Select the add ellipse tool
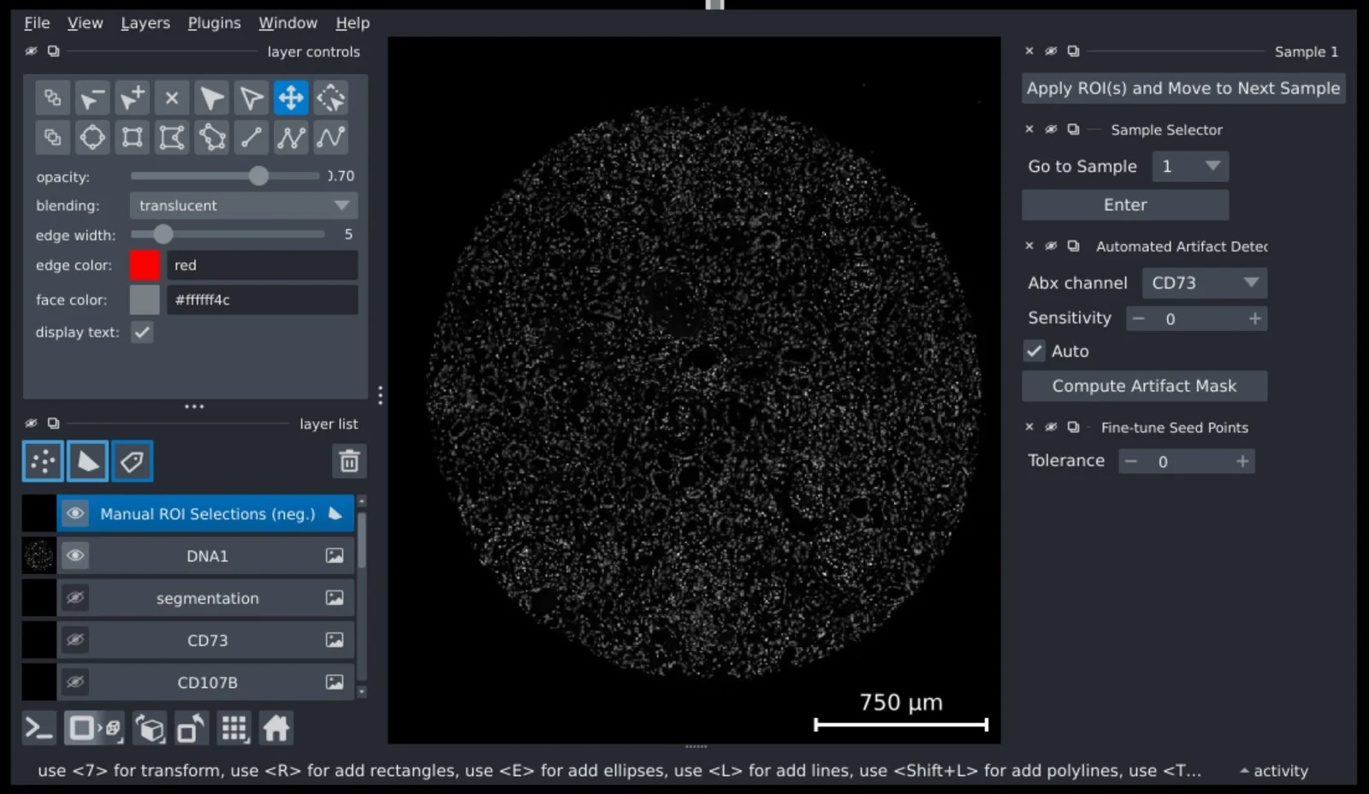Image resolution: width=1369 pixels, height=794 pixels. coord(92,137)
